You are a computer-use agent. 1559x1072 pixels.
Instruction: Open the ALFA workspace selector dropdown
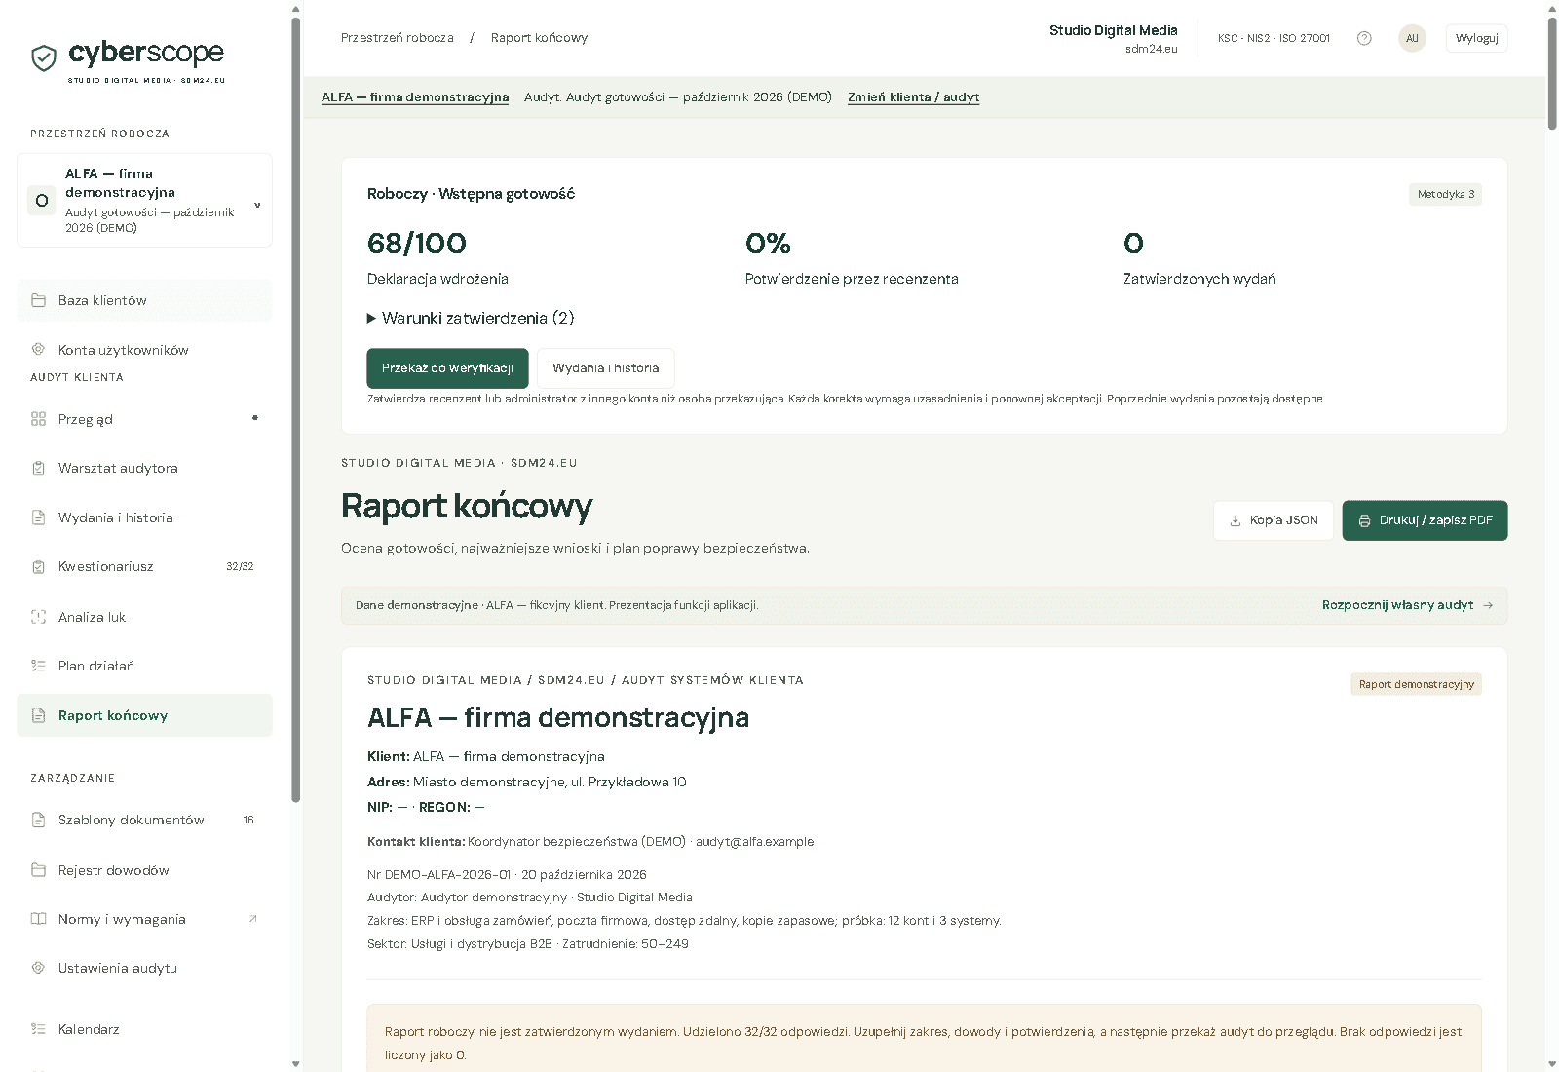[144, 201]
